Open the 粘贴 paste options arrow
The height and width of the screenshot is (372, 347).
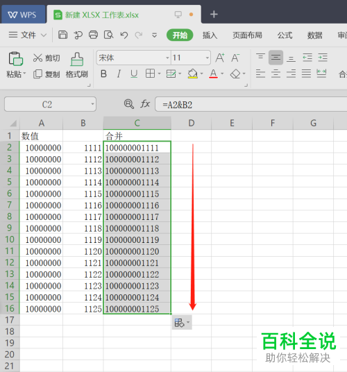click(x=24, y=74)
